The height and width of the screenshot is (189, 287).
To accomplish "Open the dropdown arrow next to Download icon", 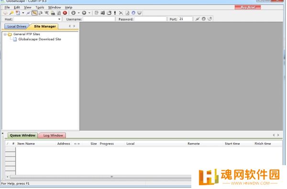I will [79, 13].
